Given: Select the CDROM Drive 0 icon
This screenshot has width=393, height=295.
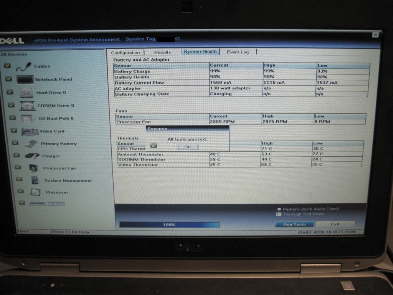Looking at the screenshot, I should [x=27, y=106].
